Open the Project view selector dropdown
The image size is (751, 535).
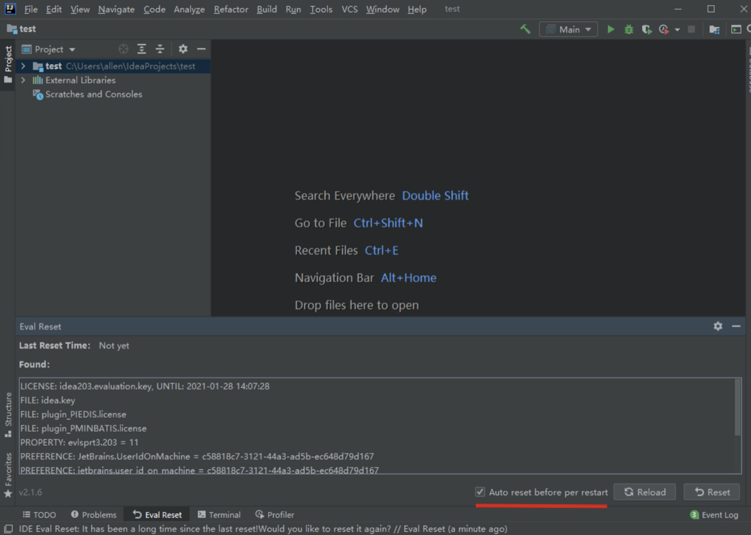49,49
